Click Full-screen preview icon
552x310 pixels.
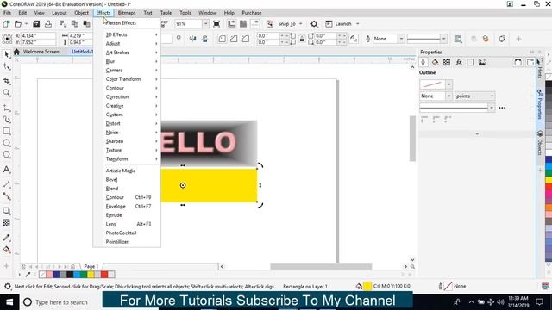(x=216, y=24)
